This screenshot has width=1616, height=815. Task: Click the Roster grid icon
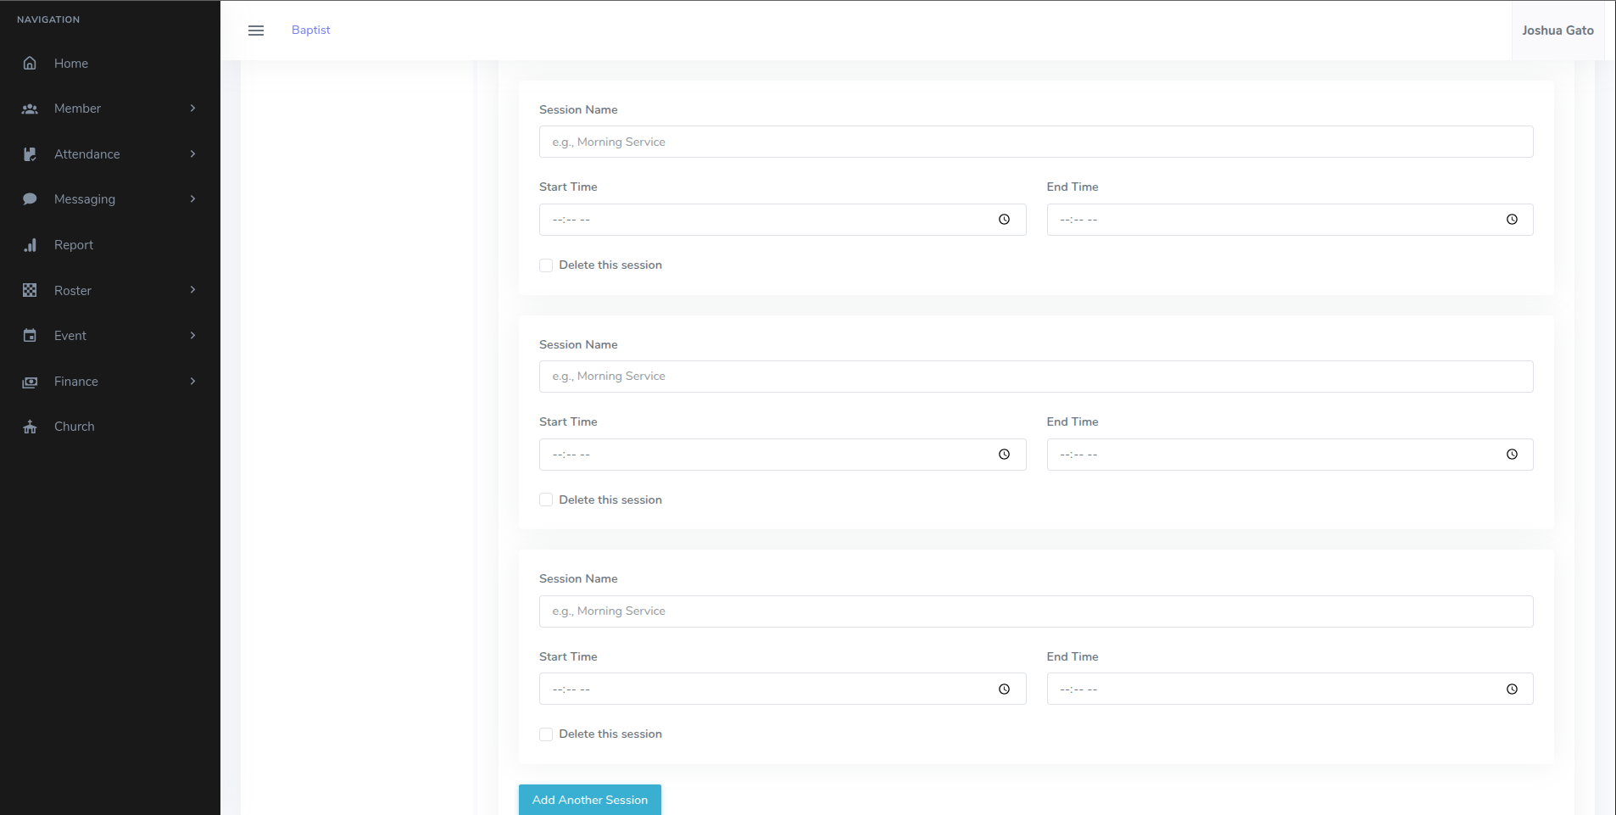pos(30,289)
